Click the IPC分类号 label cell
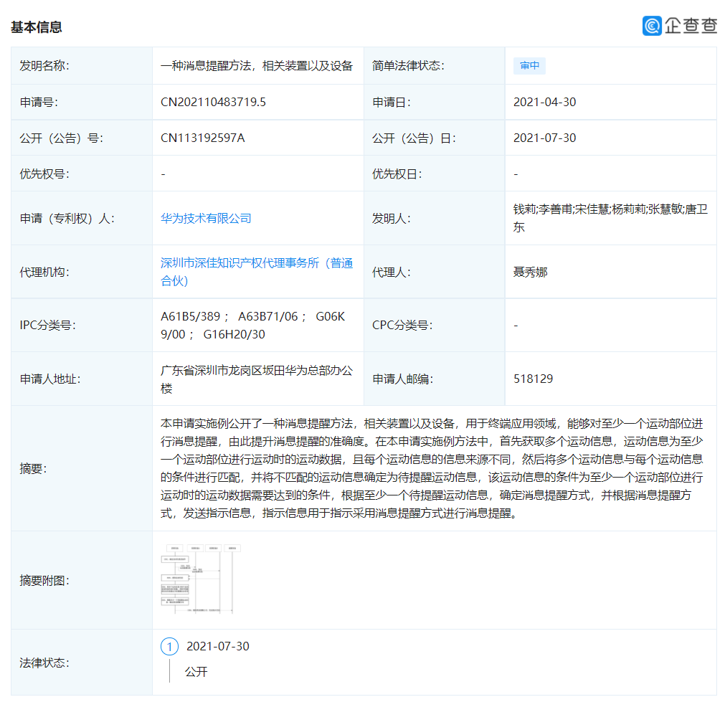 point(81,325)
